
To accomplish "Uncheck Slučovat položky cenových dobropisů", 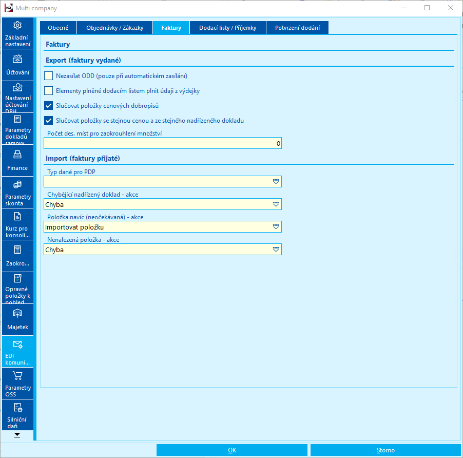I will (48, 105).
